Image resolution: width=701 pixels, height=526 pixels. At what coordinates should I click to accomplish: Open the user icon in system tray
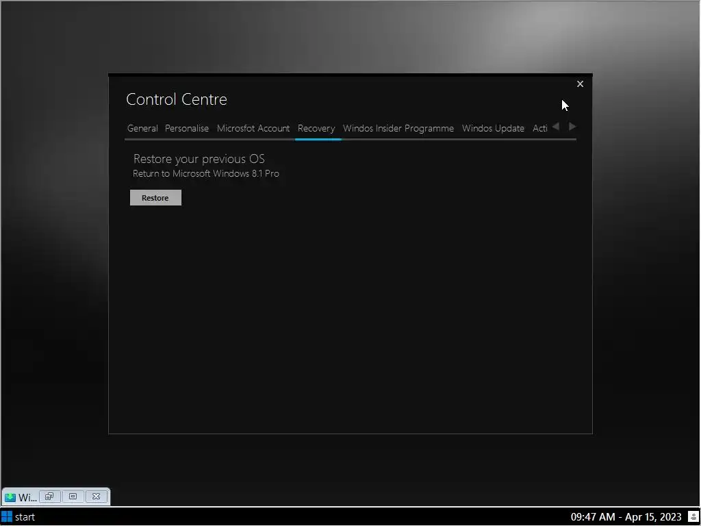693,517
